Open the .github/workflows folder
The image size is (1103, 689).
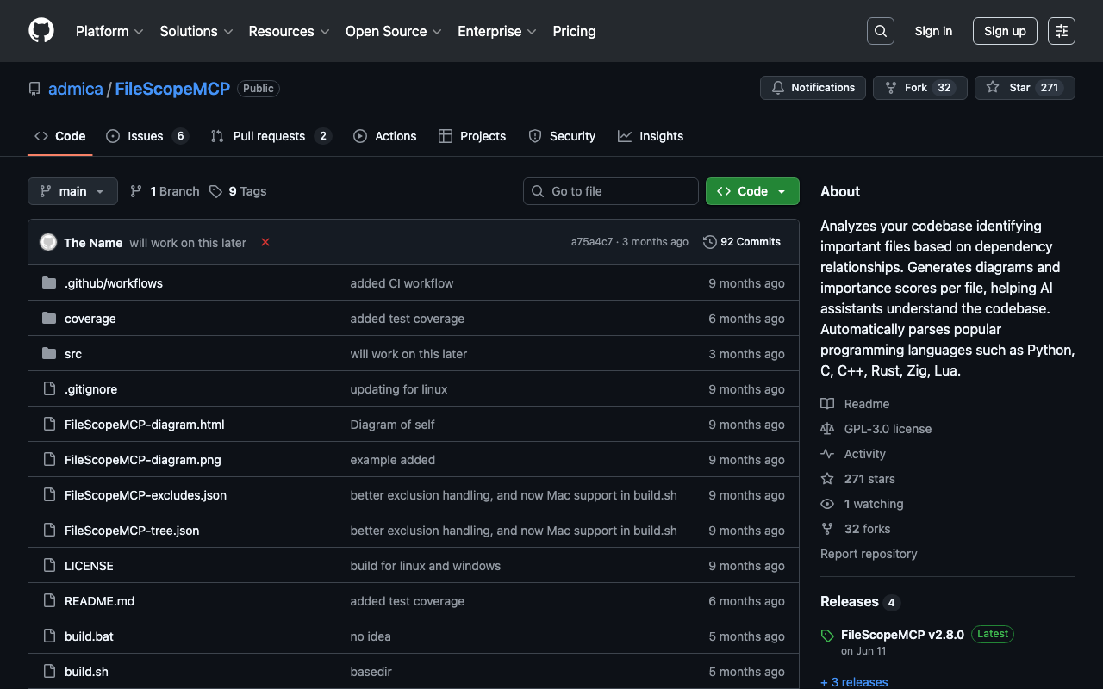(113, 283)
